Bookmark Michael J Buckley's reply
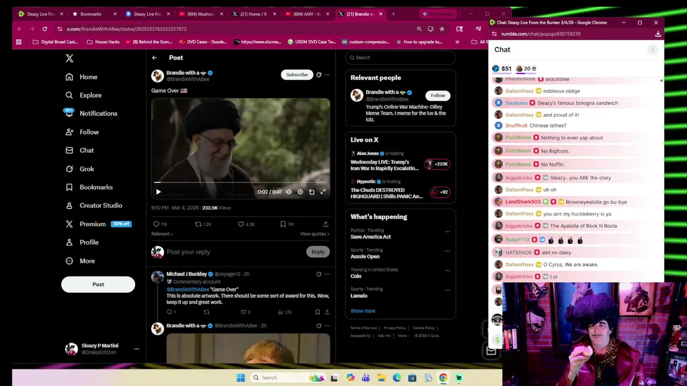This screenshot has height=386, width=687. (x=317, y=312)
